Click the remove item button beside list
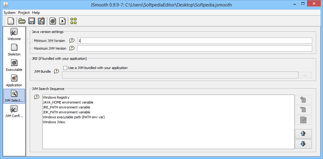Image resolution: width=323 pixels, height=159 pixels. click(303, 110)
